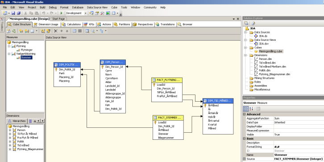Click the Cut icon in main toolbar
The height and width of the screenshot is (162, 324).
(25, 13)
